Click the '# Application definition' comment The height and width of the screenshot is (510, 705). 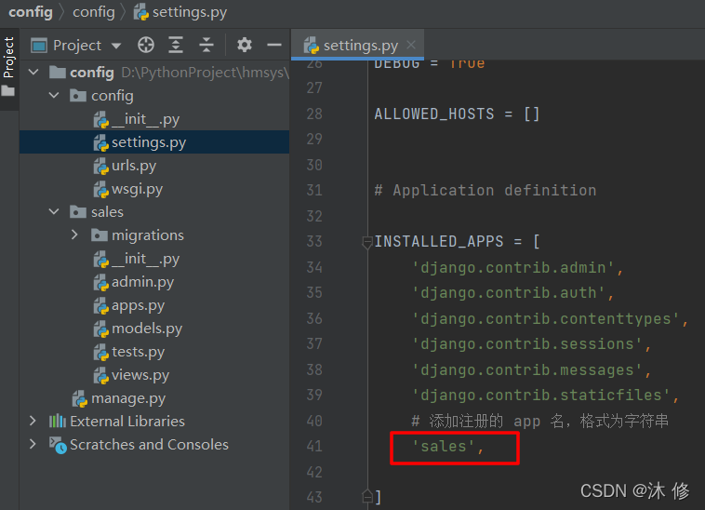486,190
